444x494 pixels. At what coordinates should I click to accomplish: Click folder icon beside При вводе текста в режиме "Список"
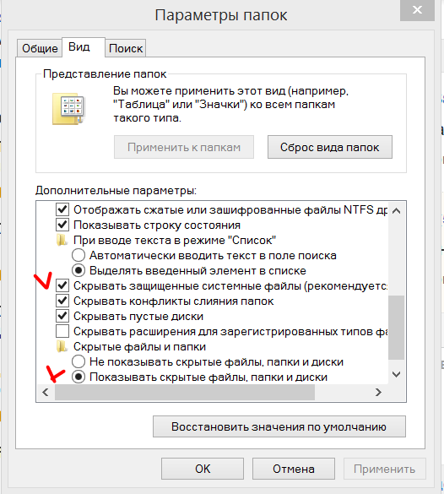62,241
